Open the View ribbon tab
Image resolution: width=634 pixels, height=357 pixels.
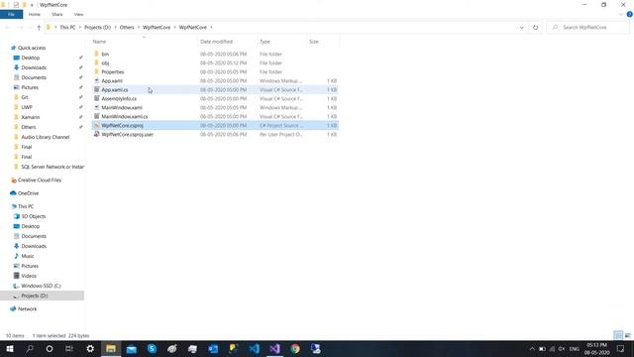pyautogui.click(x=78, y=14)
